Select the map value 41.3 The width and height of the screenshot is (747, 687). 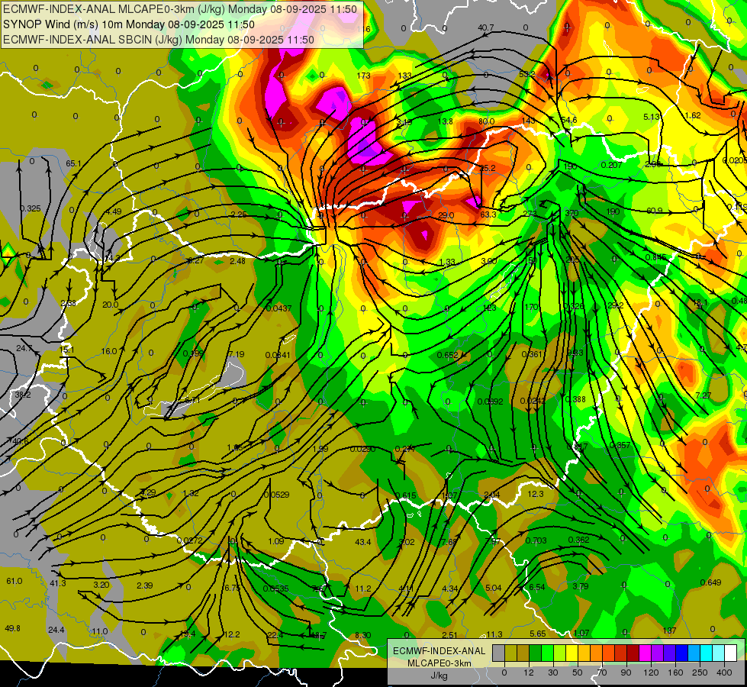(58, 583)
